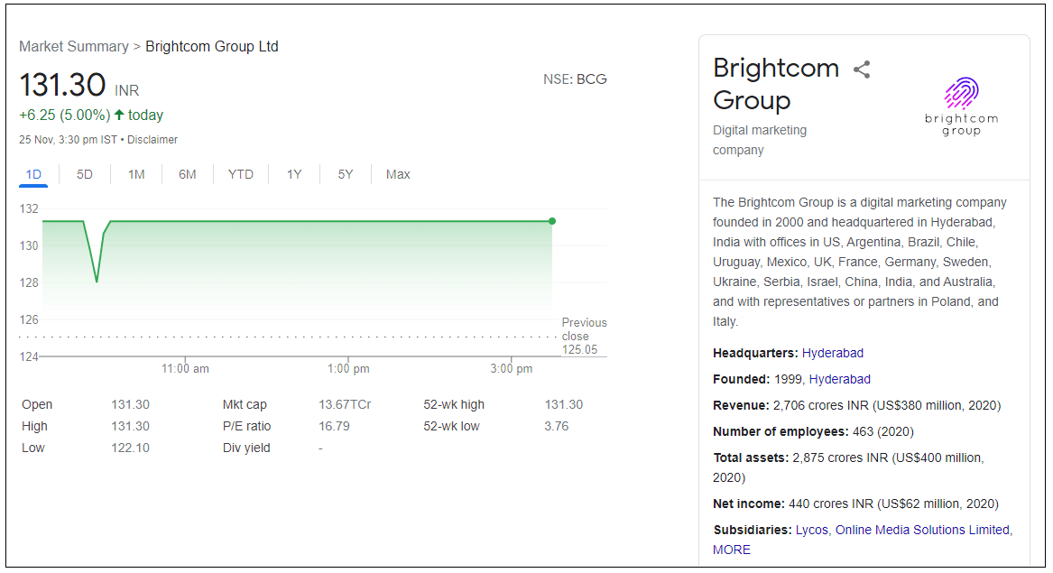
Task: Open the YTD chart range
Action: point(240,175)
